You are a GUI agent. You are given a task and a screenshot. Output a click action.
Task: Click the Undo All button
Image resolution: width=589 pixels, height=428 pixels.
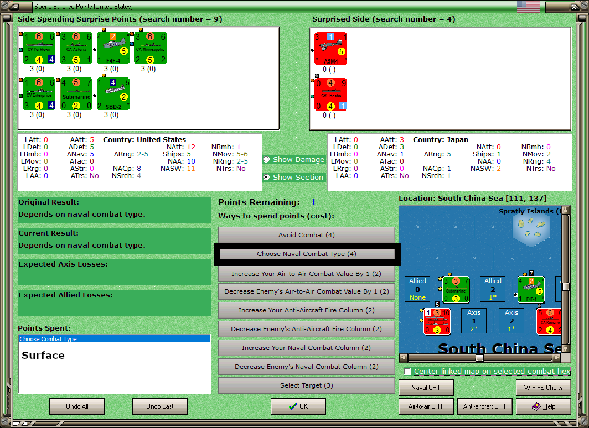tap(77, 406)
